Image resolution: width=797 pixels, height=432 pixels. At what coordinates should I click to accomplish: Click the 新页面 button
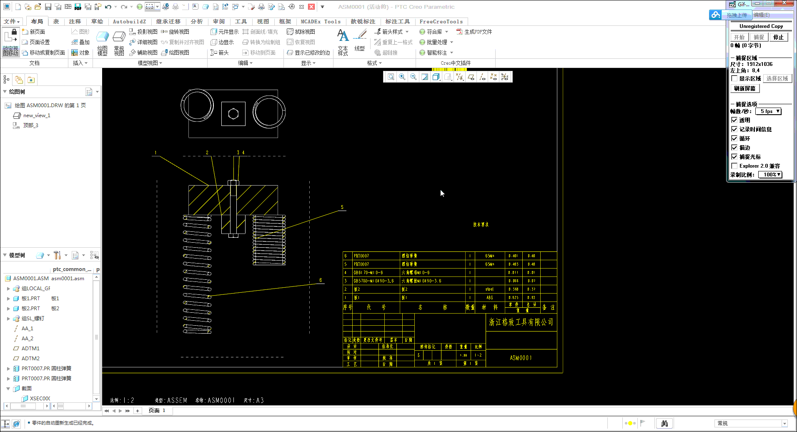[x=33, y=32]
